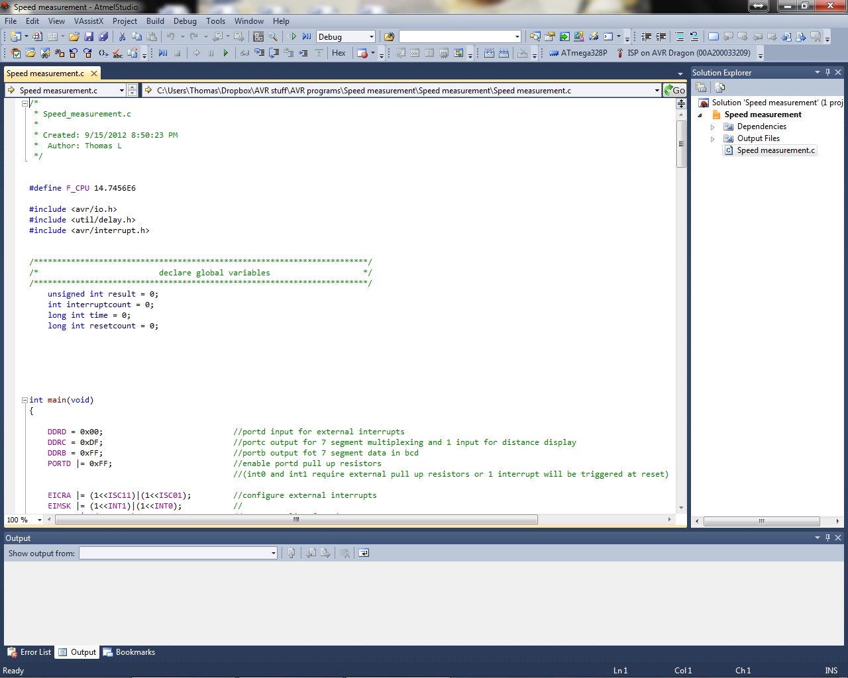Open the Show output from dropdown
The width and height of the screenshot is (848, 678).
pyautogui.click(x=273, y=553)
